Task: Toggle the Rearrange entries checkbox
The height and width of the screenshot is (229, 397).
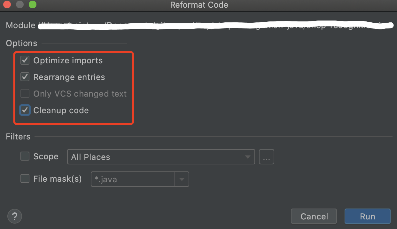Action: coord(25,77)
